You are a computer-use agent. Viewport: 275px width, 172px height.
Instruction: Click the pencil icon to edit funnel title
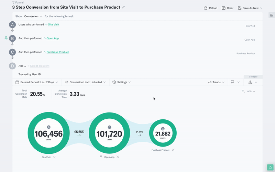[x=123, y=7]
